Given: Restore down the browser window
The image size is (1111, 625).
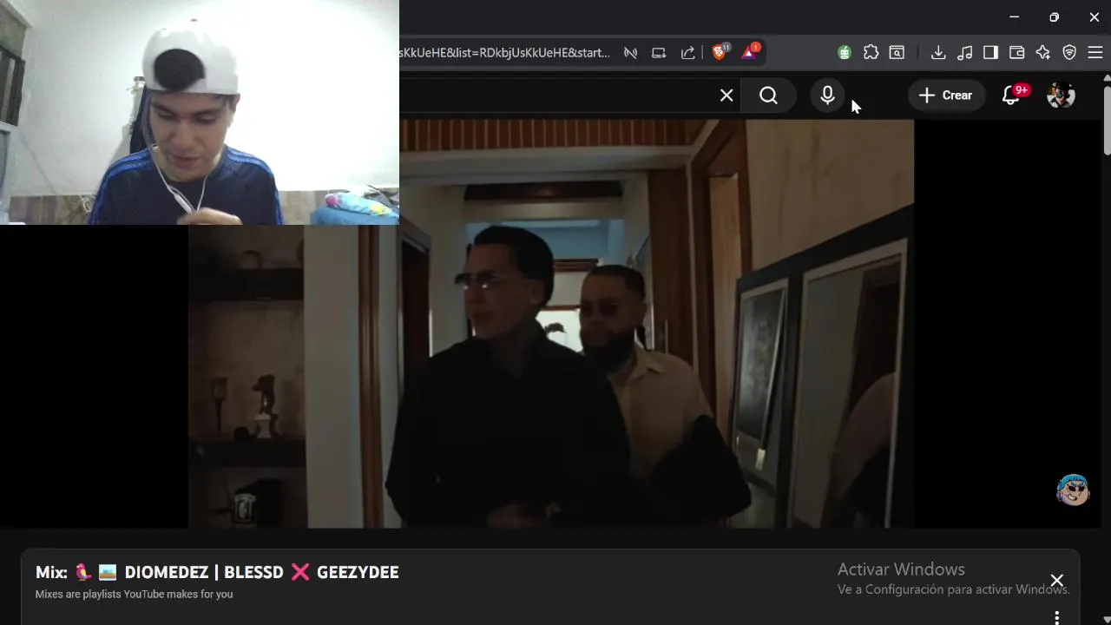Looking at the screenshot, I should 1054,17.
